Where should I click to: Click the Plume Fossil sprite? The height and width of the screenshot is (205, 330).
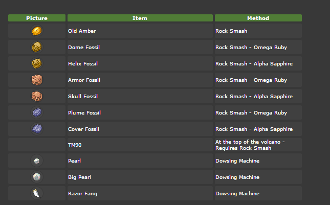coord(37,112)
